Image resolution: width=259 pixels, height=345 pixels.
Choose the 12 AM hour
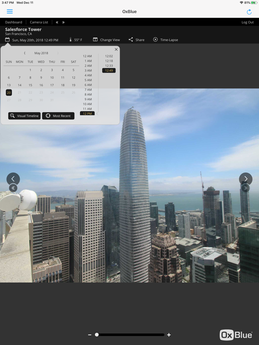87,56
